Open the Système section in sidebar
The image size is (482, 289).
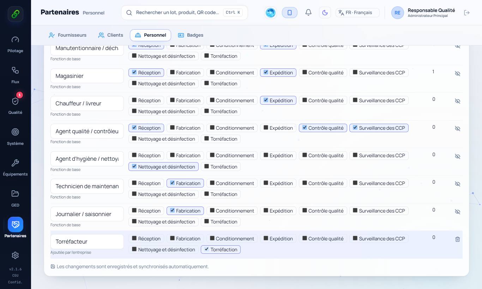click(x=15, y=137)
